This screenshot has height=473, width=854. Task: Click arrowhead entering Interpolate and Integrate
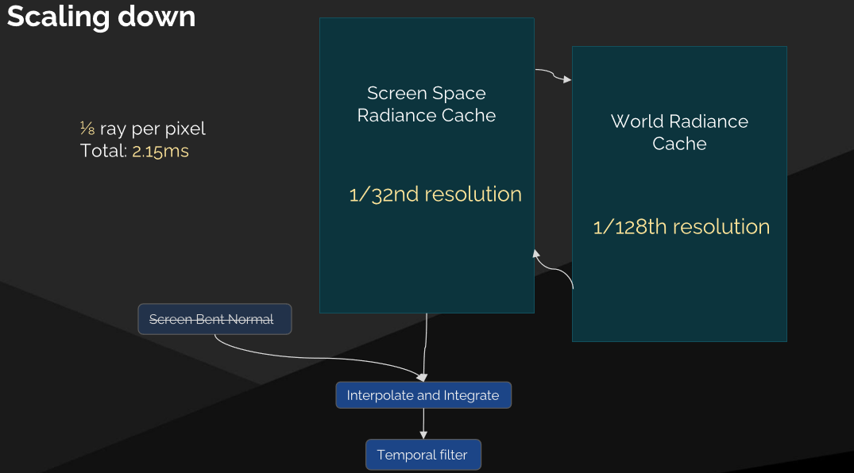[x=422, y=377]
